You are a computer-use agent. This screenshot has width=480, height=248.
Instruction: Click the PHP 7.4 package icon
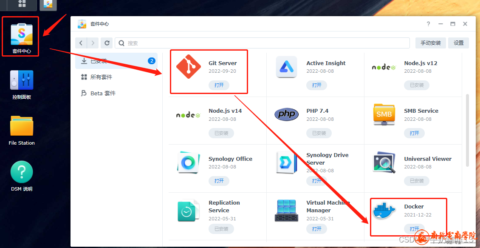click(x=286, y=115)
